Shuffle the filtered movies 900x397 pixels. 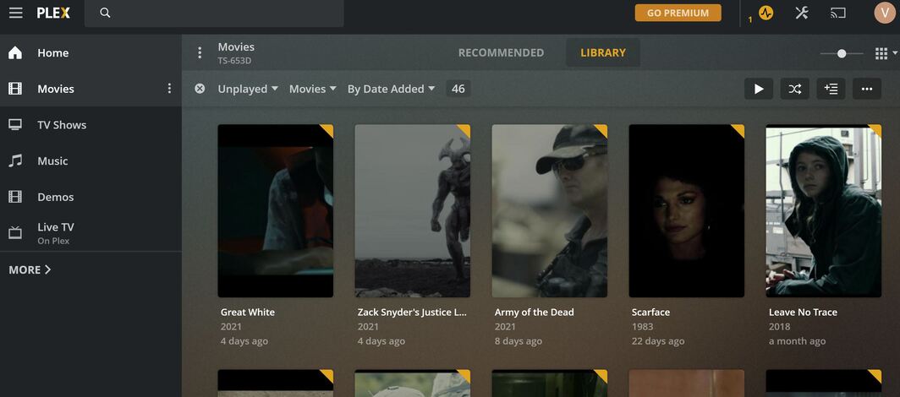795,89
